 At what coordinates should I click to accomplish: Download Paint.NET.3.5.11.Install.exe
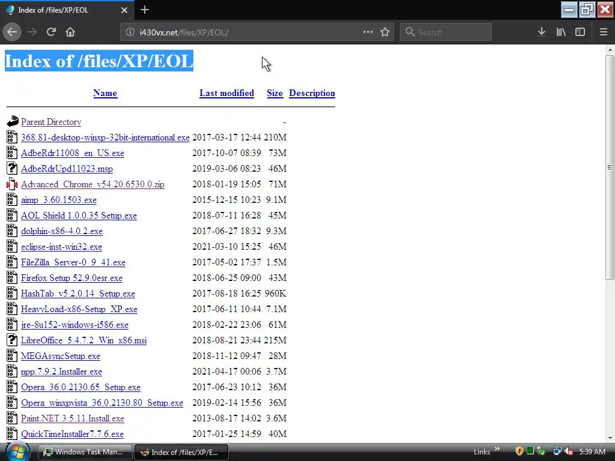click(73, 418)
